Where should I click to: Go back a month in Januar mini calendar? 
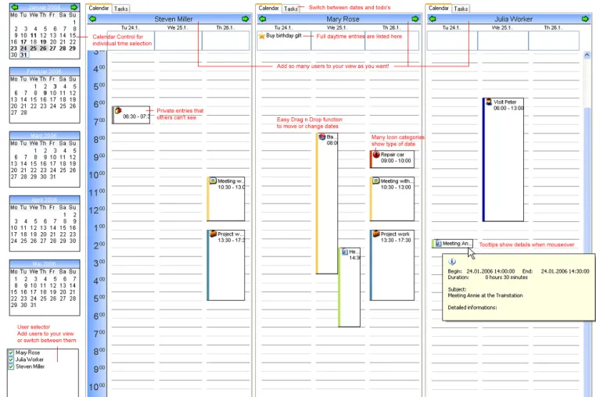pyautogui.click(x=14, y=7)
